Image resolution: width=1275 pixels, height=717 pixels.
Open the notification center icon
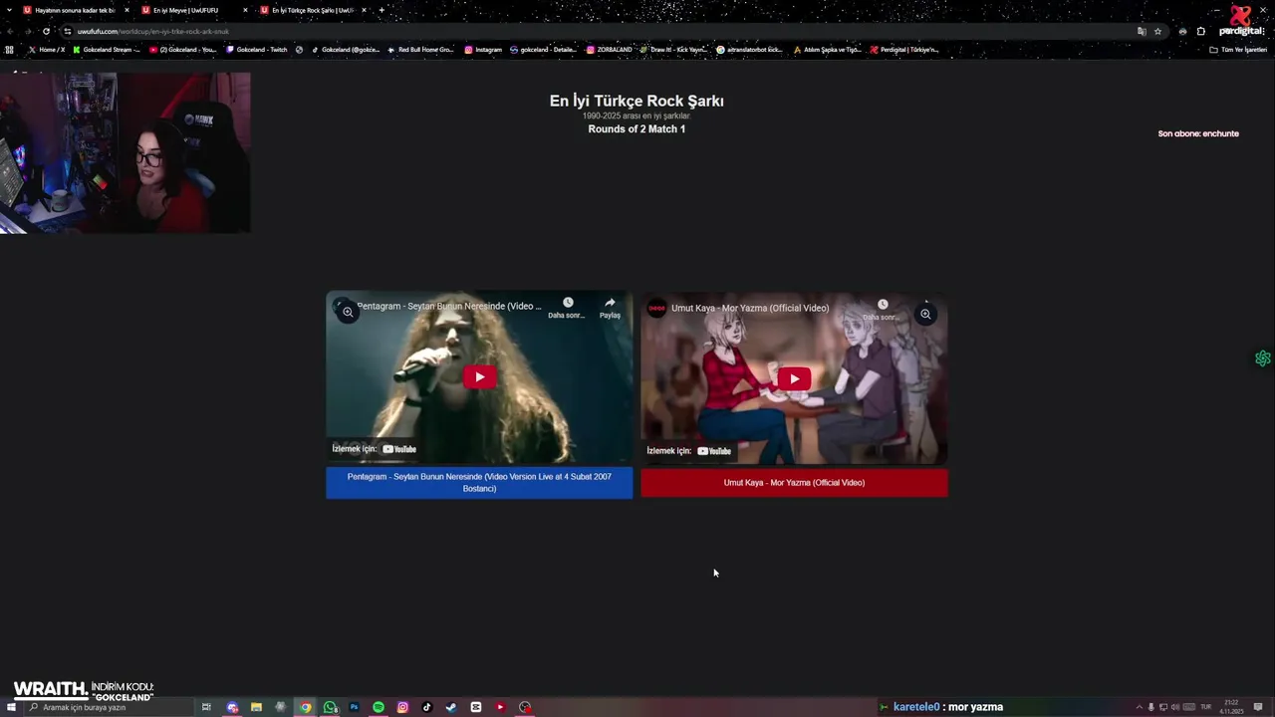coord(1258,707)
